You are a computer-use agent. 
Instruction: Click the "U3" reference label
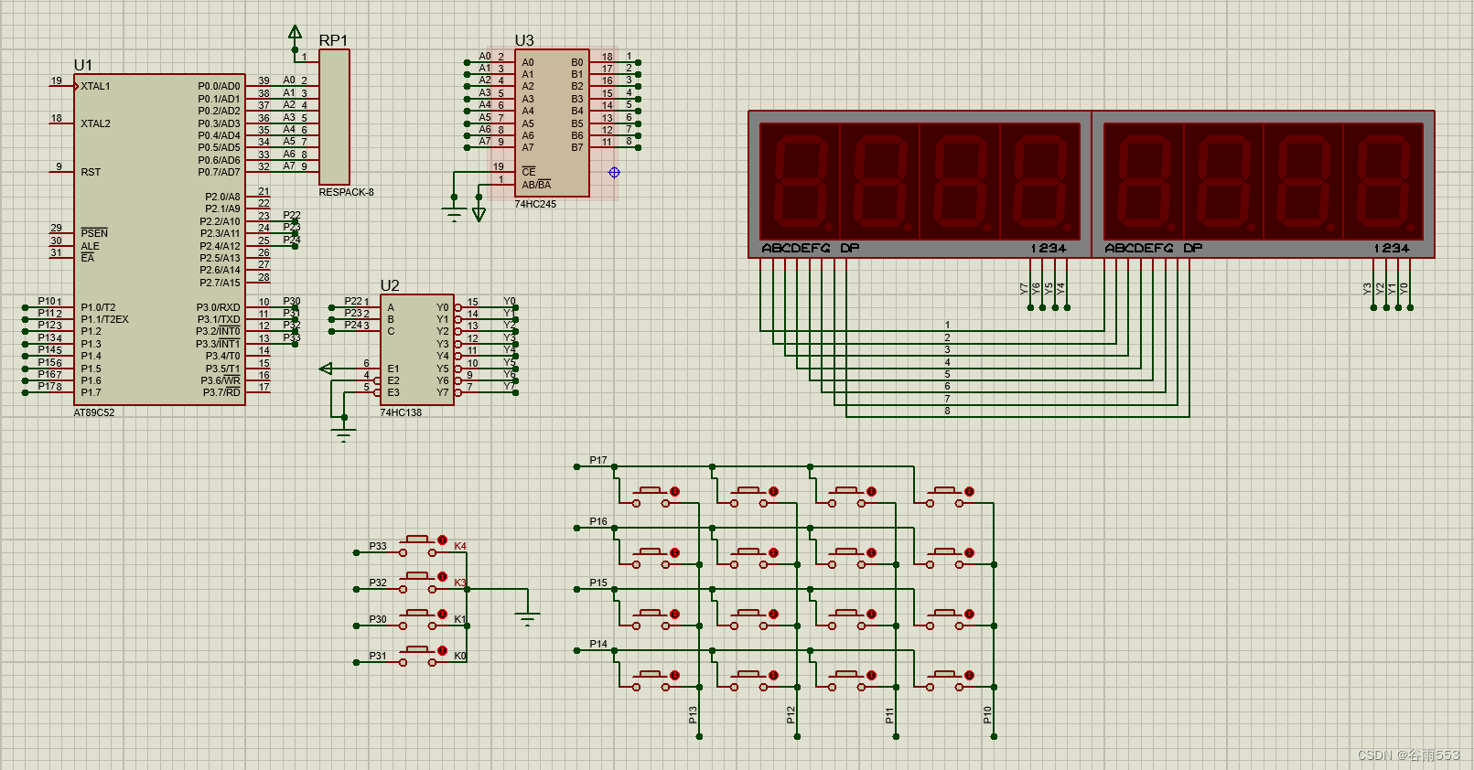click(524, 40)
